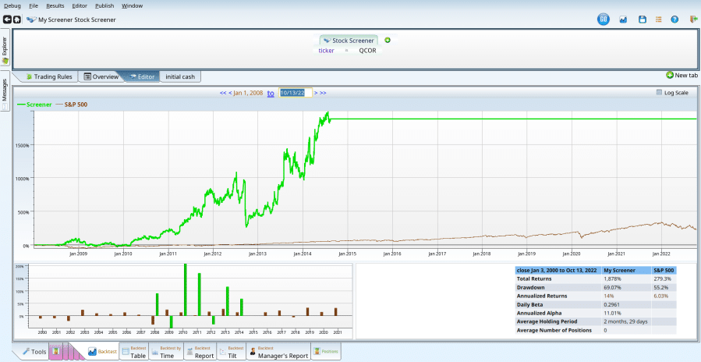Image resolution: width=701 pixels, height=362 pixels.
Task: Select the Stock Screener rule tab
Action: [349, 41]
